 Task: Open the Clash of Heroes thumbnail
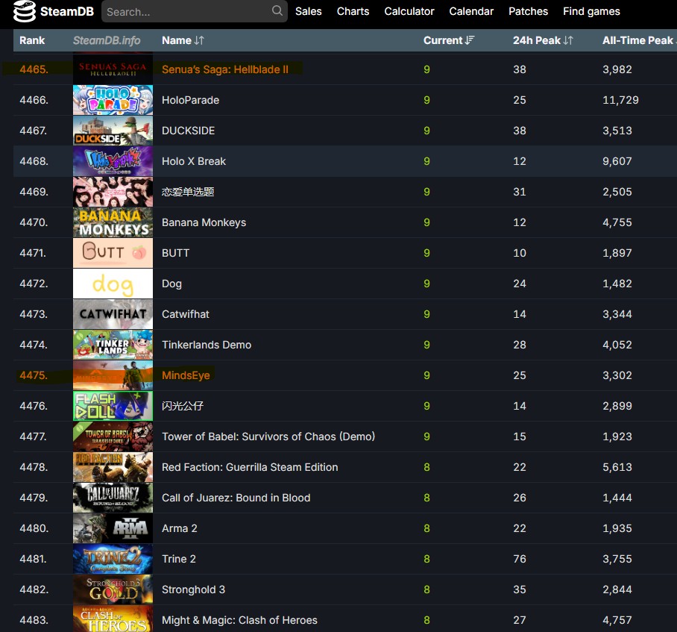[x=113, y=619]
